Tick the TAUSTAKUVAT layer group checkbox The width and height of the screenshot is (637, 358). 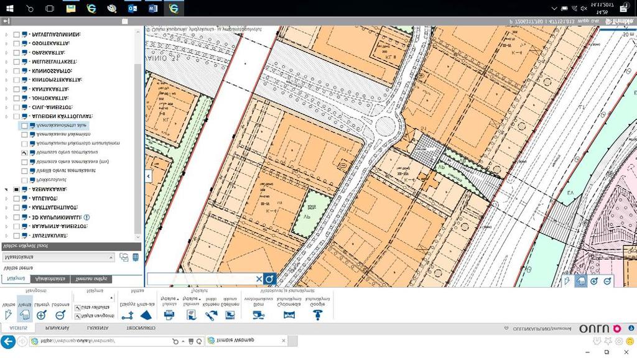tap(16, 236)
